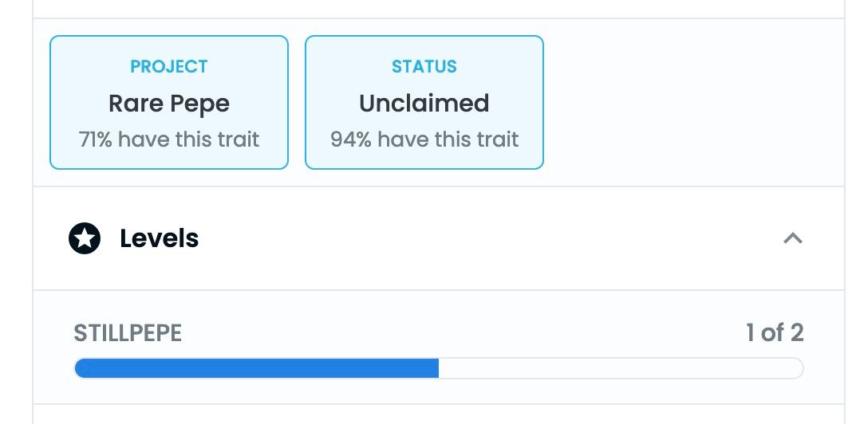Image resolution: width=860 pixels, height=424 pixels.
Task: Select the "Unclaimed" trait value text
Action: (x=424, y=103)
